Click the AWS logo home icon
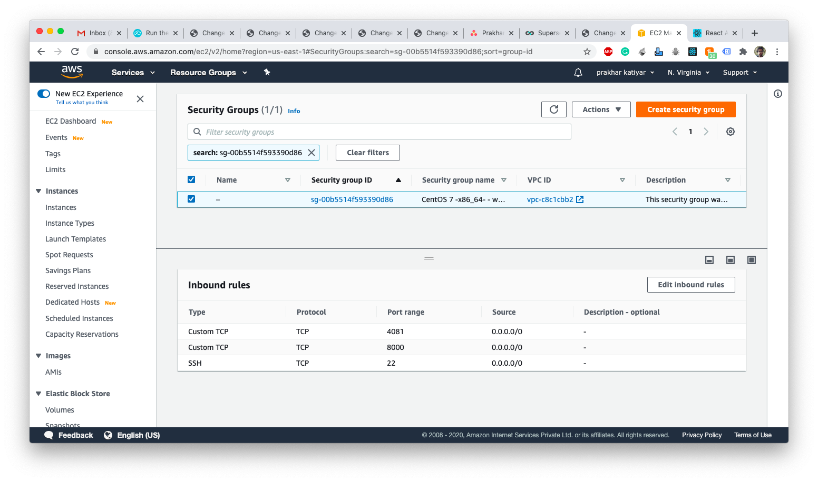This screenshot has height=482, width=818. tap(72, 72)
